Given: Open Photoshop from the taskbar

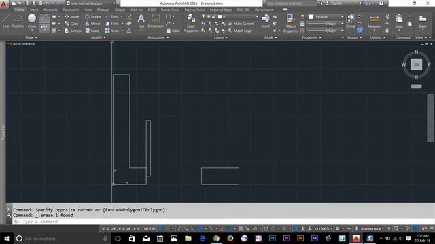Looking at the screenshot, I should (x=273, y=238).
